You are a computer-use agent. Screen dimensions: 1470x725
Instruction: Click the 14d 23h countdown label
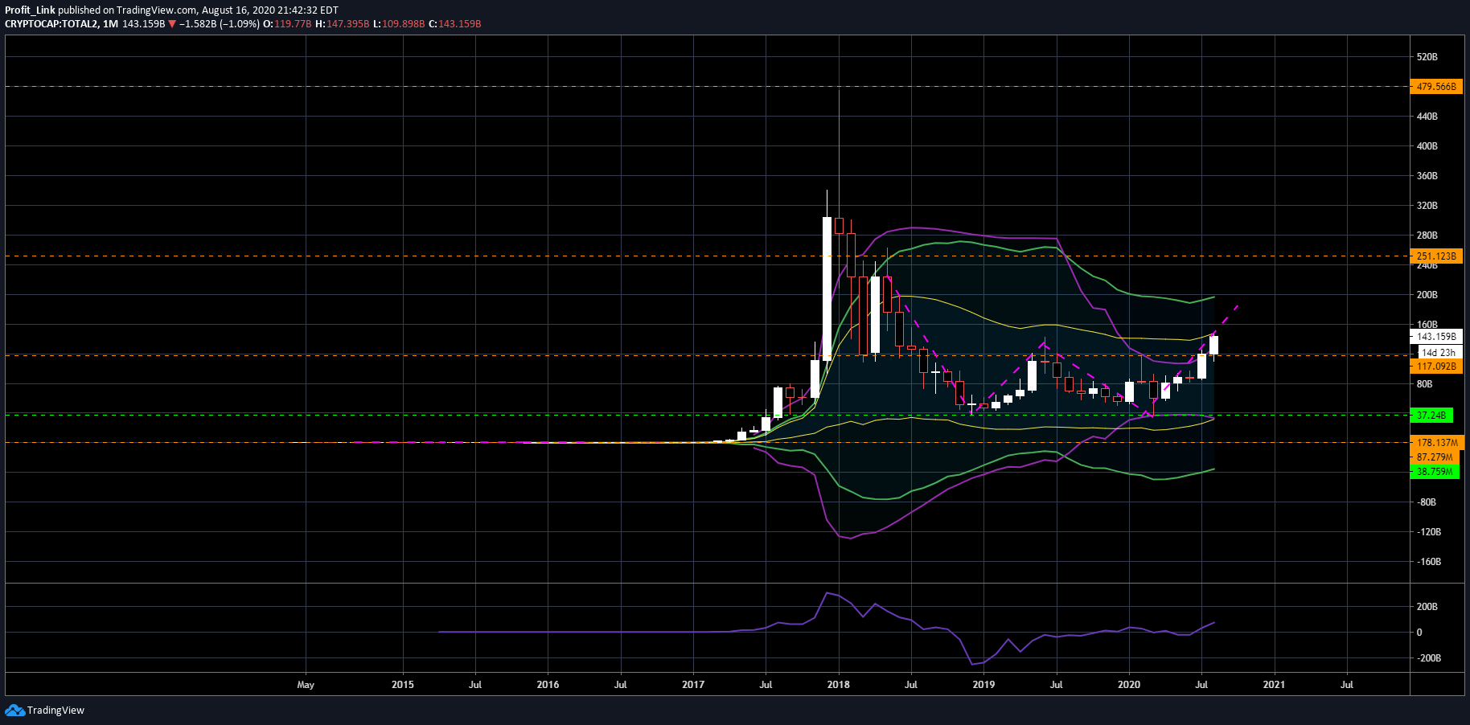[1438, 352]
